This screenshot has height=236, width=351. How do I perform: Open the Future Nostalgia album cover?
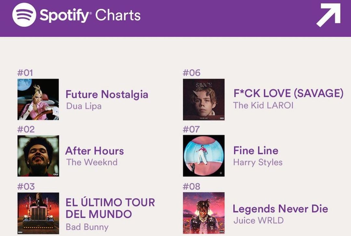coord(38,99)
